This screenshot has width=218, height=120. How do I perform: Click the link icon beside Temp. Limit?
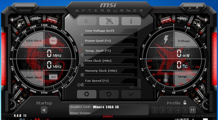coord(80,50)
